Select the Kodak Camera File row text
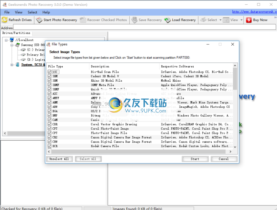Screen dimensions: 277x210 click(105, 146)
